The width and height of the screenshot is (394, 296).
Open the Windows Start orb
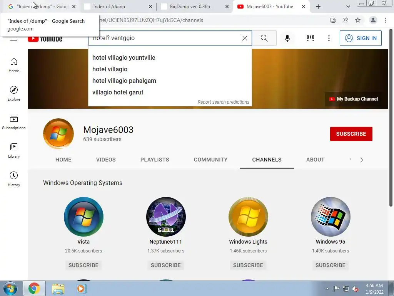[x=10, y=288]
